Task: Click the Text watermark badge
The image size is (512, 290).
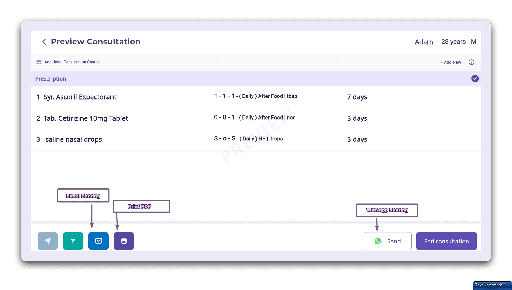Action: pyautogui.click(x=492, y=285)
